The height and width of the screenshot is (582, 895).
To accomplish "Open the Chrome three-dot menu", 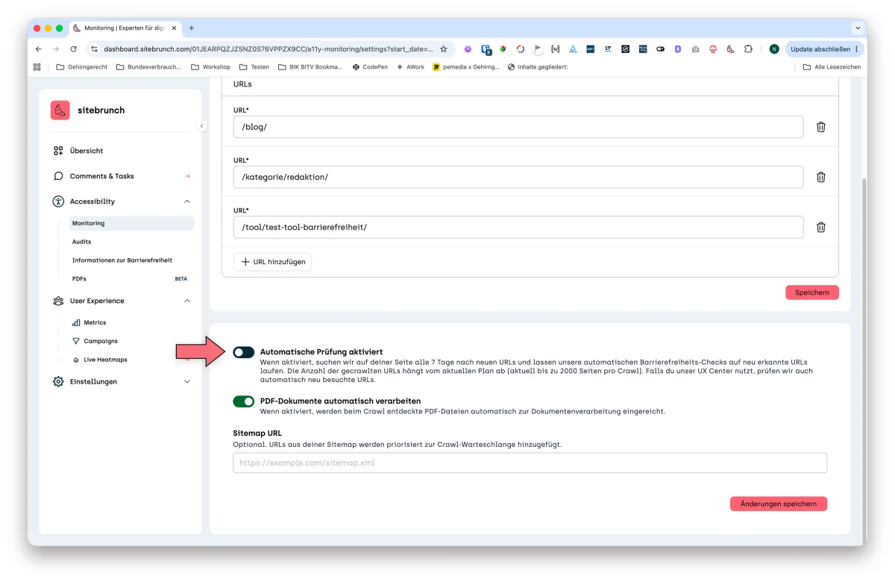I will [857, 49].
